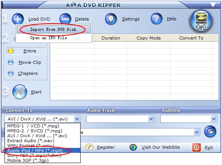Open Settings via the lightbulb icon
The width and height of the screenshot is (222, 165).
pyautogui.click(x=111, y=19)
